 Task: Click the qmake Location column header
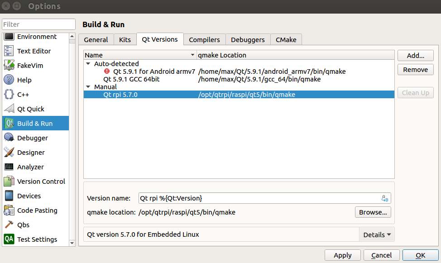tap(295, 55)
